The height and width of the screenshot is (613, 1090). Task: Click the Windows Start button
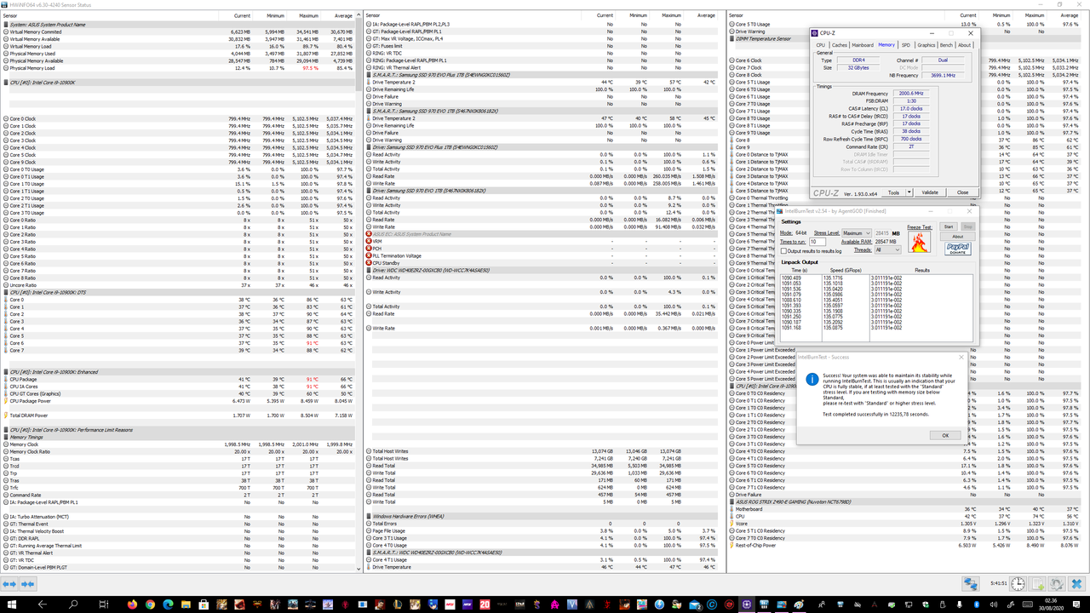(x=10, y=604)
